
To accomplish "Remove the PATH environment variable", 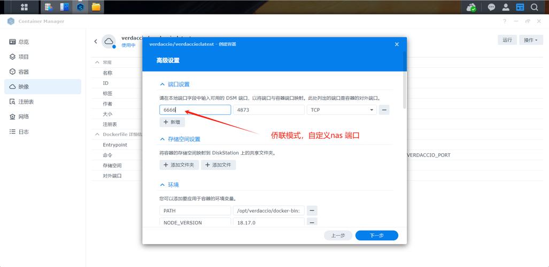I will [x=312, y=210].
